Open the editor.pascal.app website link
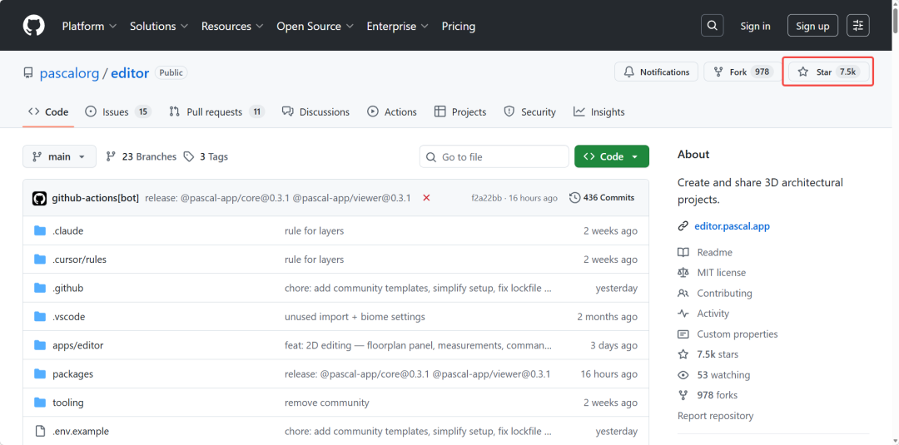899x445 pixels. click(x=732, y=226)
